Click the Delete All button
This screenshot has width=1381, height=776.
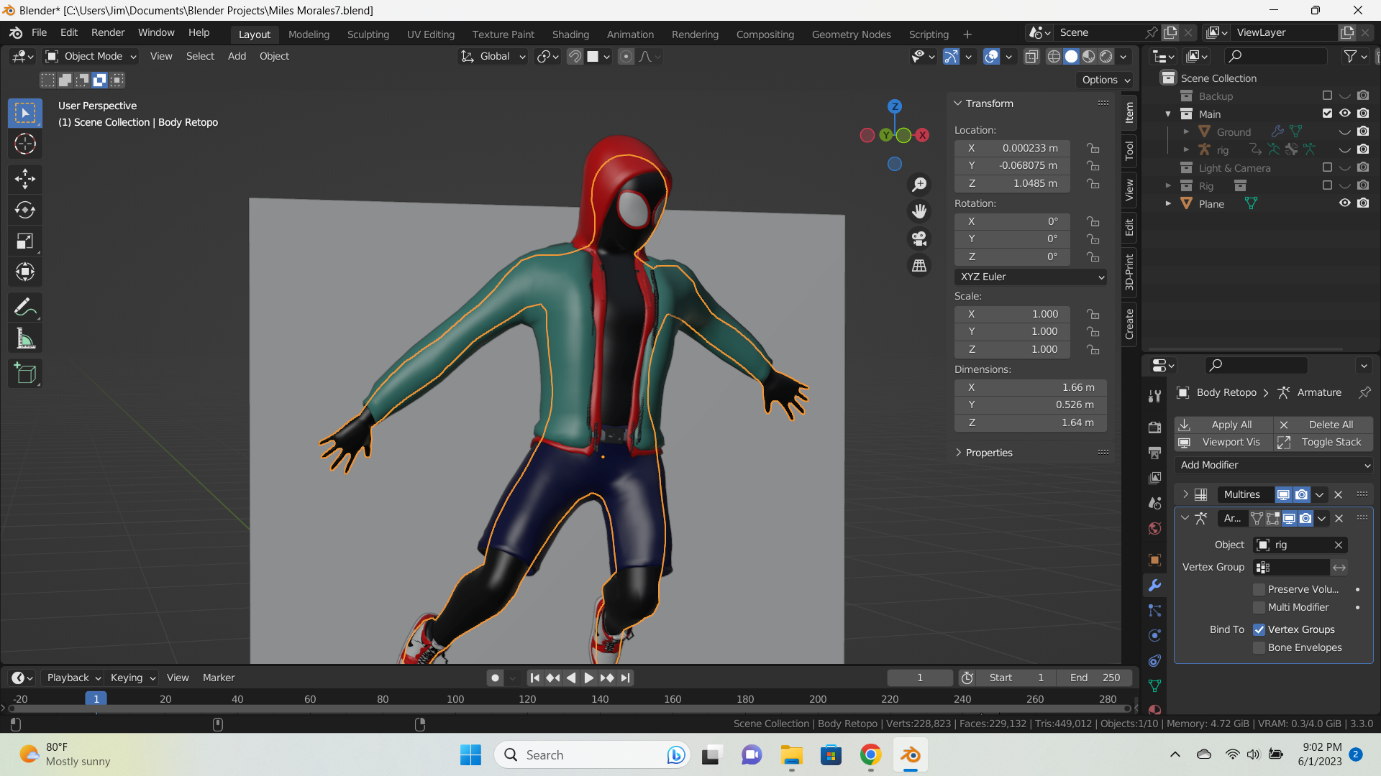click(1324, 425)
